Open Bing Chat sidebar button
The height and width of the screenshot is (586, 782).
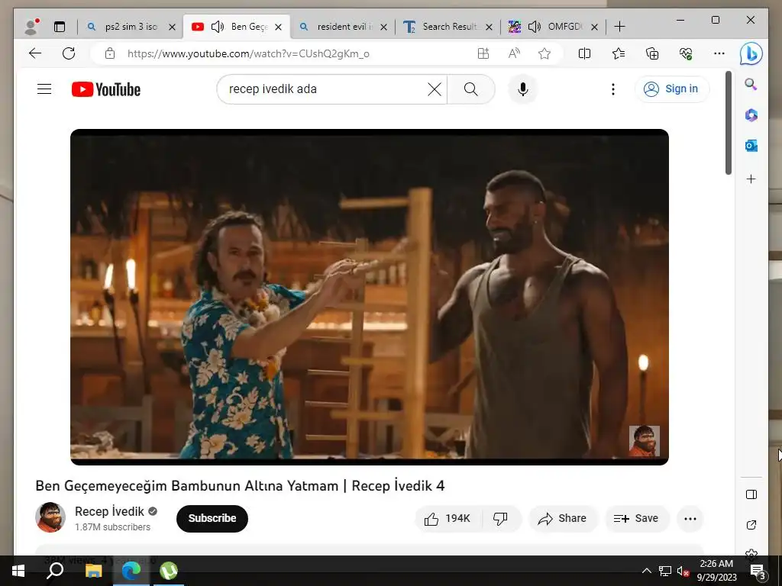pos(751,53)
